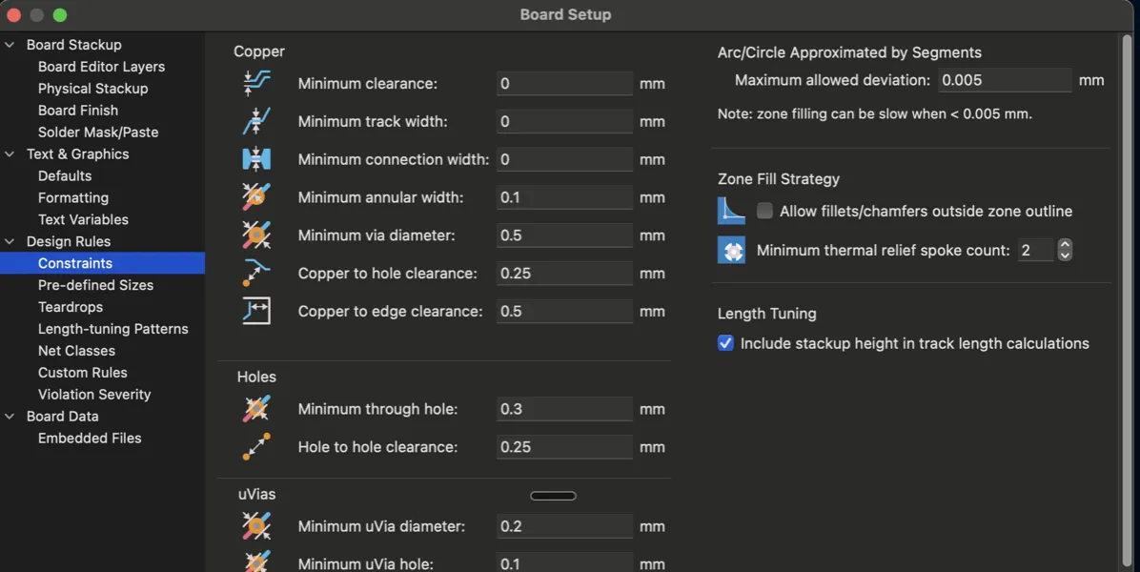Switch to the Teardrops page
Image resolution: width=1140 pixels, height=572 pixels.
click(x=74, y=306)
